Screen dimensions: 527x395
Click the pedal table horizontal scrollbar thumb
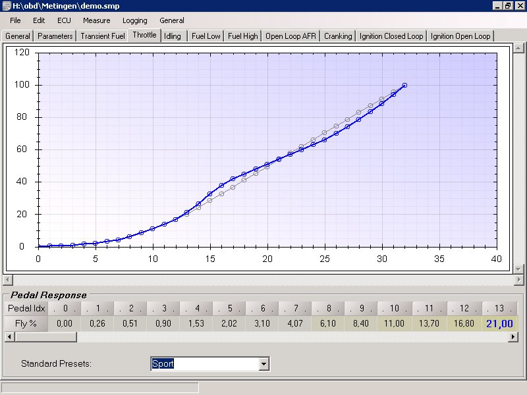click(x=45, y=336)
